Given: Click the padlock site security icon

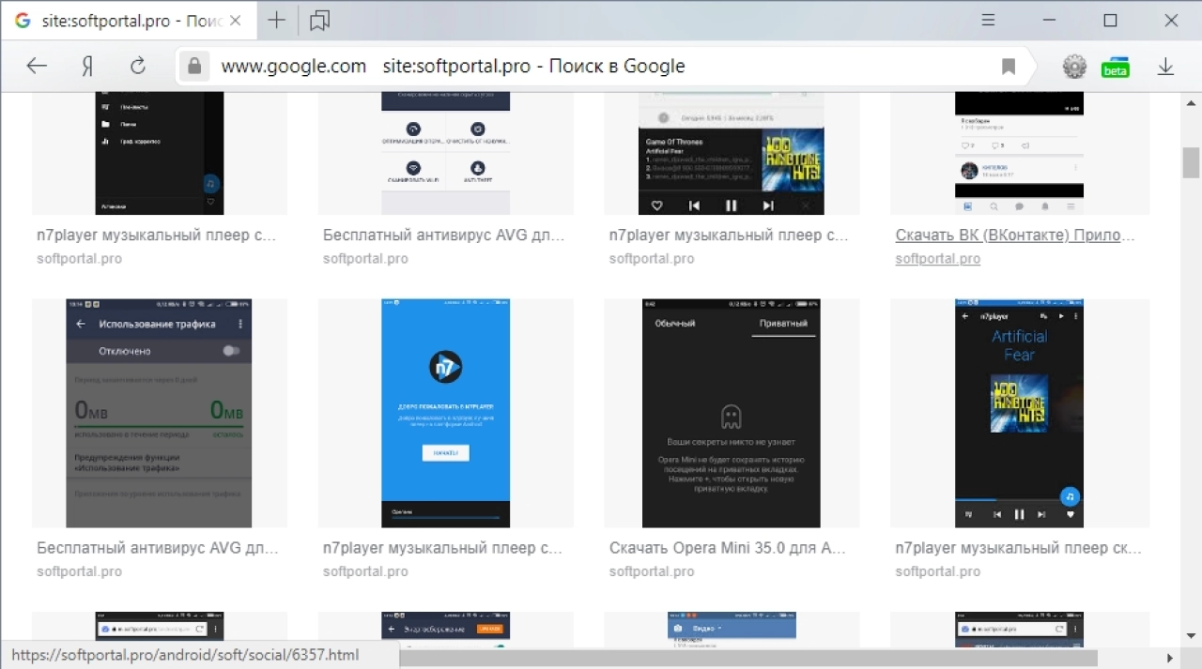Looking at the screenshot, I should (x=194, y=67).
